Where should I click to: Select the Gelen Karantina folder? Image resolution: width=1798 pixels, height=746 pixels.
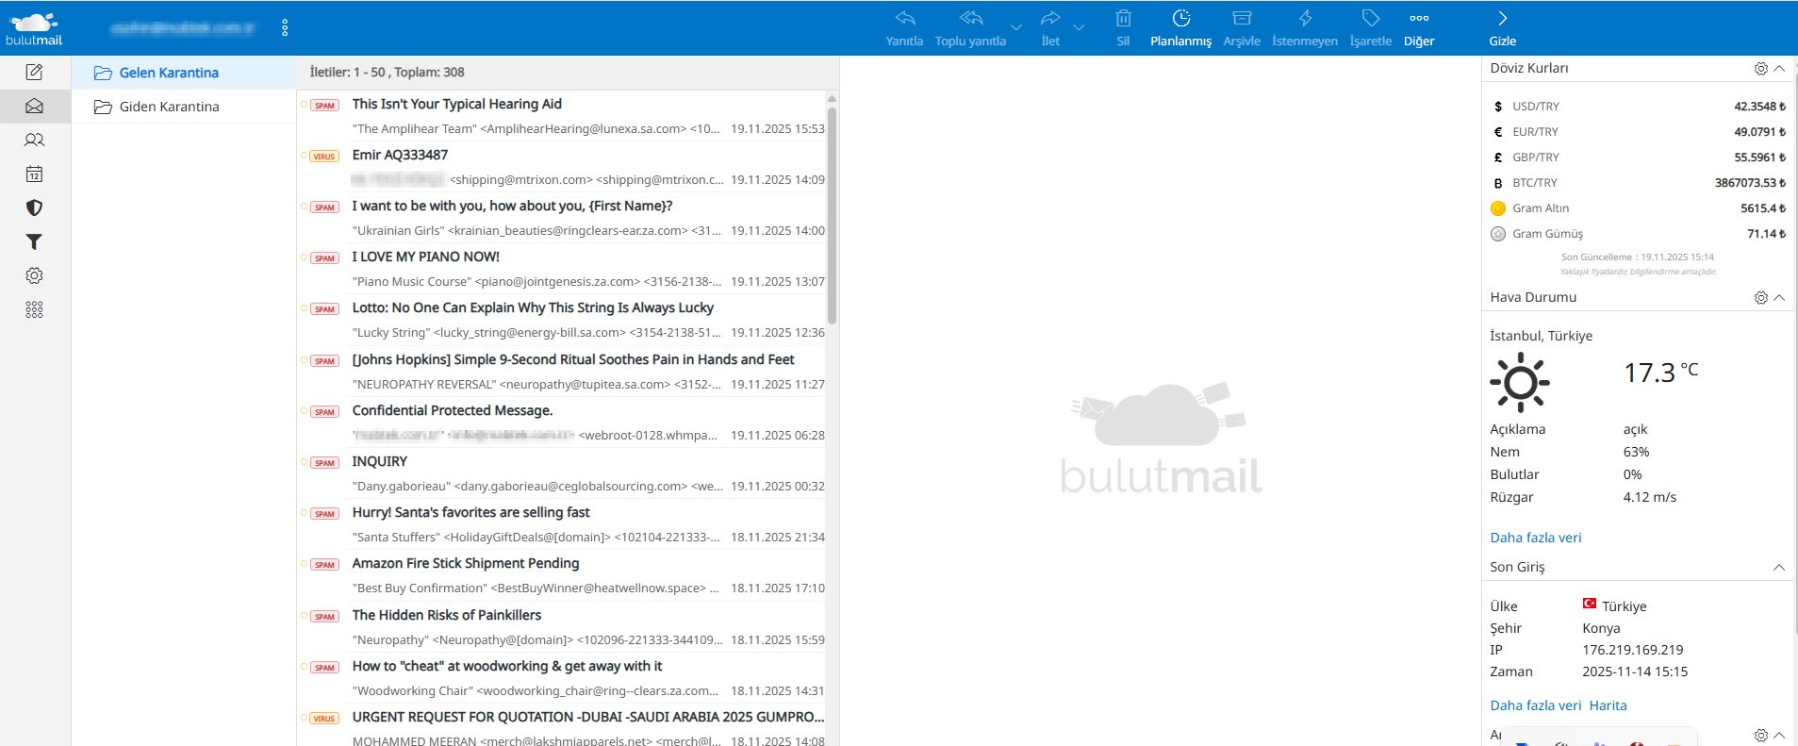(x=184, y=73)
